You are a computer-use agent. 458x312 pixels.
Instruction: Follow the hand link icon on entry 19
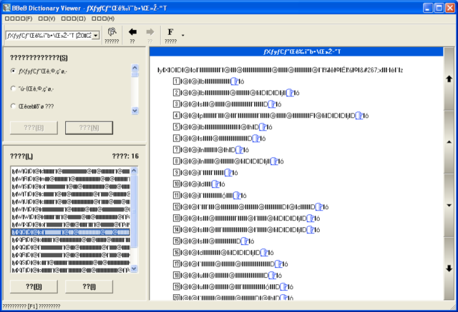coord(283,287)
